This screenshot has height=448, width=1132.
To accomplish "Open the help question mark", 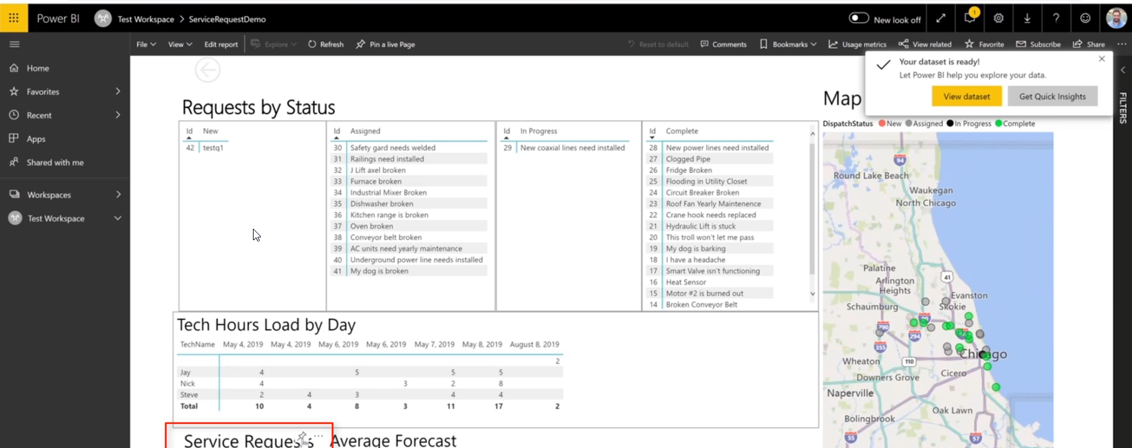I will click(1056, 19).
